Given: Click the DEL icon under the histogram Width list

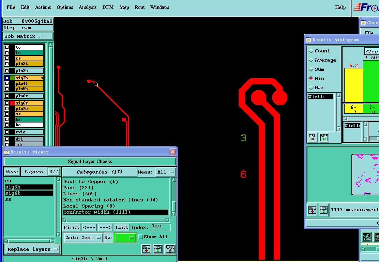Looking at the screenshot, I should [313, 137].
